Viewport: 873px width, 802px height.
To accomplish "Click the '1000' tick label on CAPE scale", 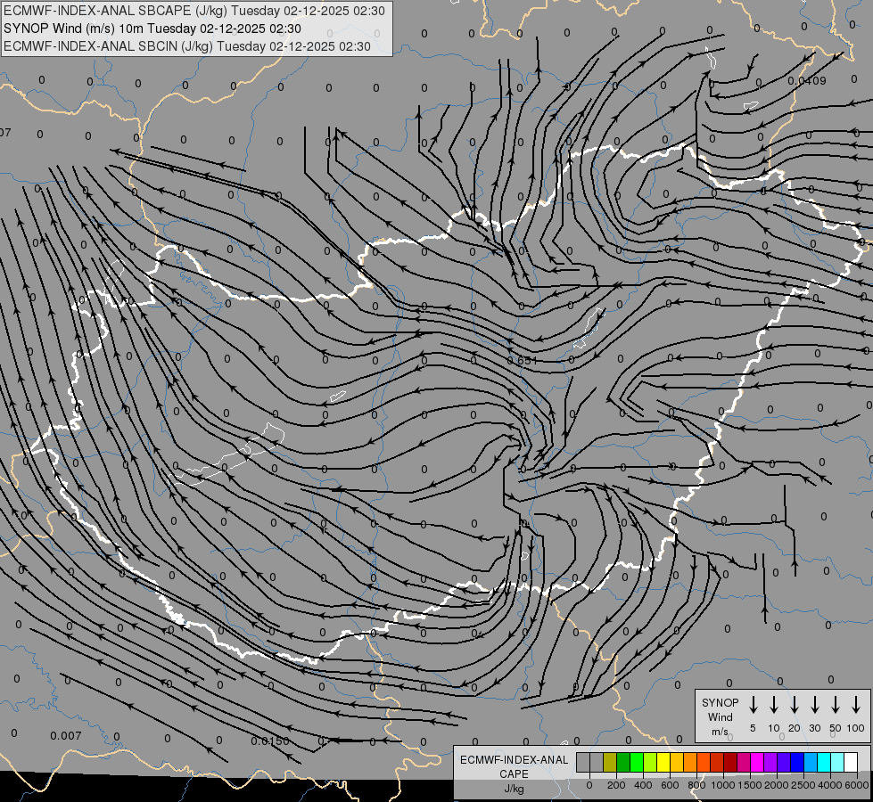I will point(722,785).
